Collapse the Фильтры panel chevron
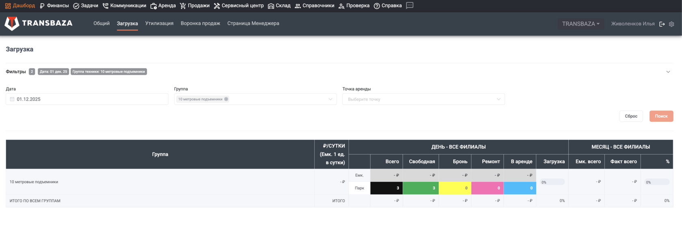The height and width of the screenshot is (244, 682). point(668,72)
